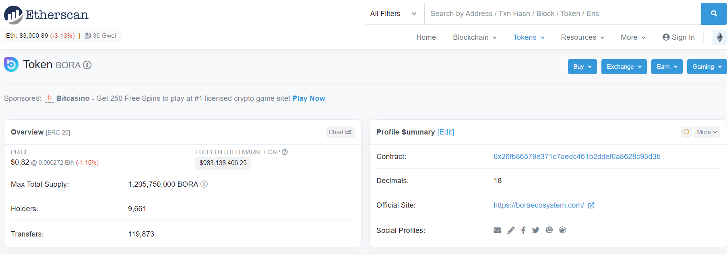Open the blog pencil social icon
The width and height of the screenshot is (727, 255).
coord(511,230)
